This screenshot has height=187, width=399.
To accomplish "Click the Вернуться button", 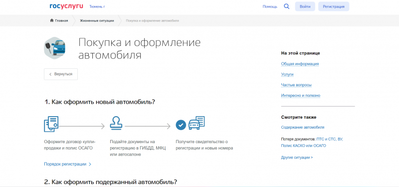I will 61,74.
